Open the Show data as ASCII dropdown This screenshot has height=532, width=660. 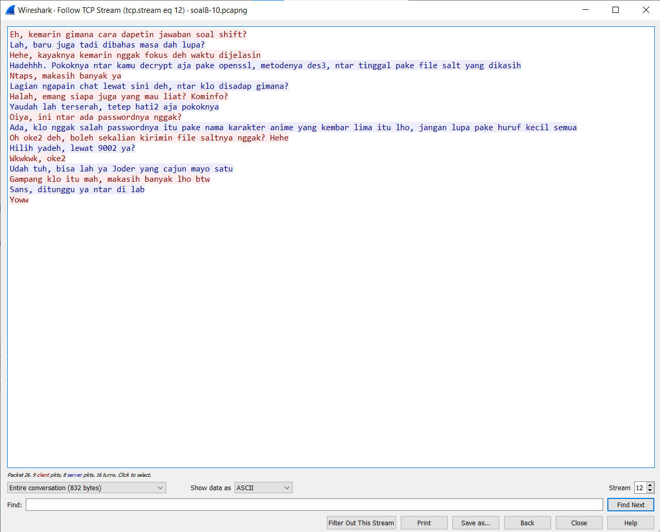(x=263, y=488)
